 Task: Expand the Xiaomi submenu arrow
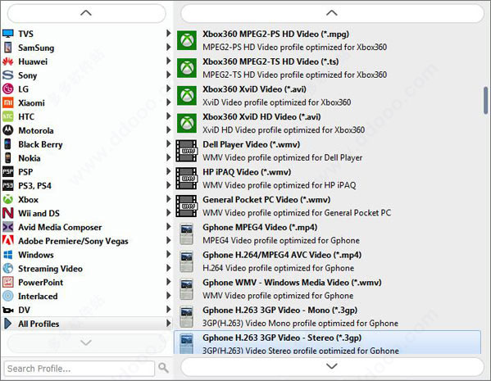point(169,102)
